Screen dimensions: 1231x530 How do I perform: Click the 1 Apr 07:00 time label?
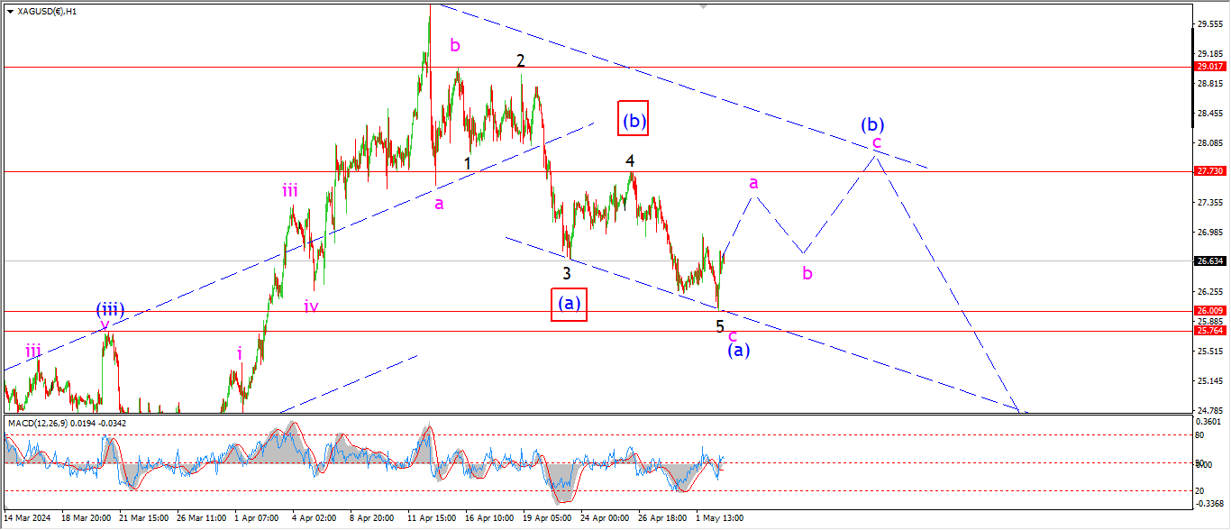click(x=259, y=518)
